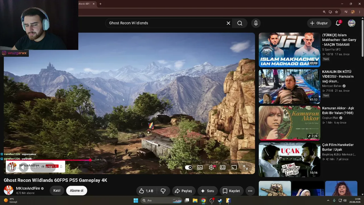This screenshot has height=205, width=364.
Task: Open Steam from the taskbar
Action: (220, 200)
